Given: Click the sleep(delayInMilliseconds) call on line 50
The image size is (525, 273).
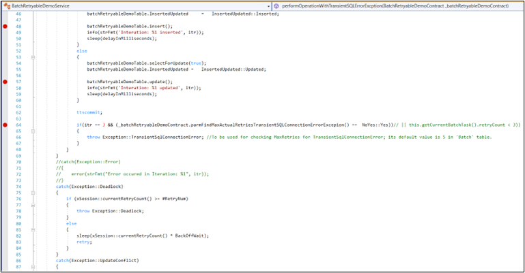Looking at the screenshot, I should point(122,39).
